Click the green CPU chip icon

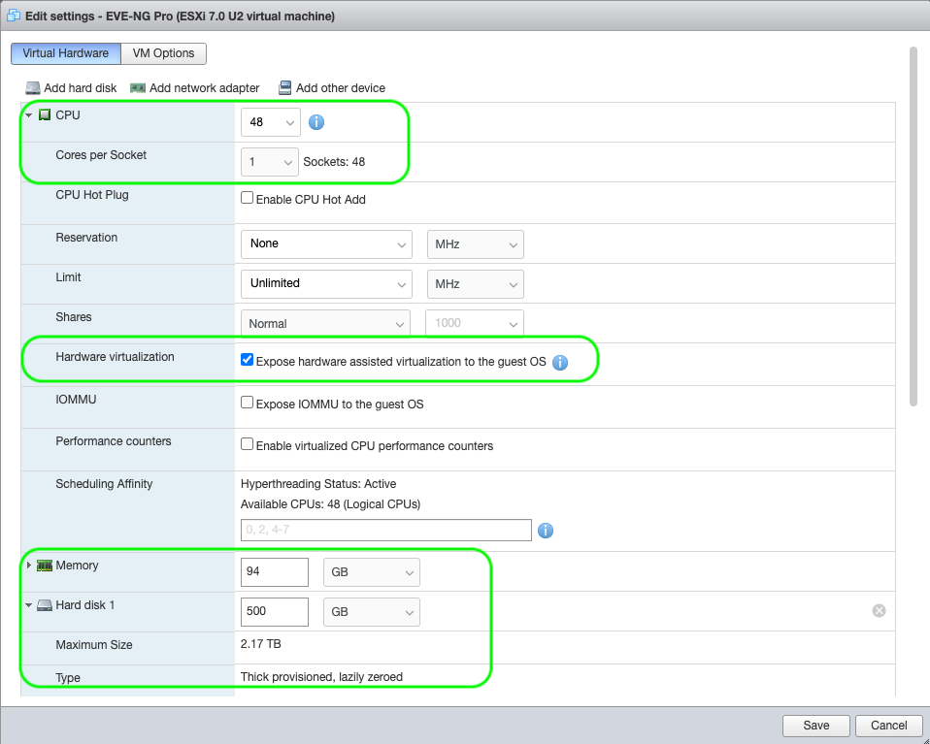click(x=45, y=115)
